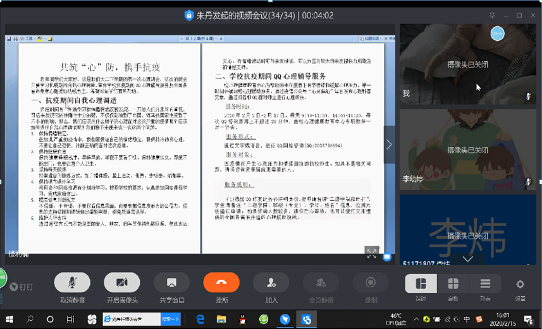Unmute microphone with 取消静音 button
Viewport: 542px width, 329px height.
point(72,282)
